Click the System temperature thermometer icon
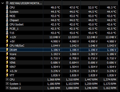The height and width of the screenshot is (92, 120). tap(7, 12)
